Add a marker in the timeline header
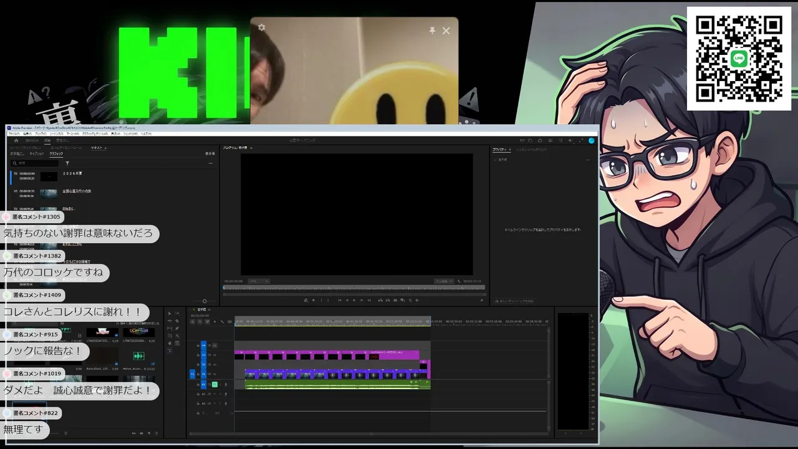Image resolution: width=798 pixels, height=449 pixels. pyautogui.click(x=215, y=322)
